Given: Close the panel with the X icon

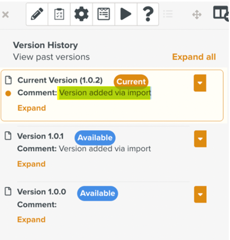Looking at the screenshot, I should 6,15.
